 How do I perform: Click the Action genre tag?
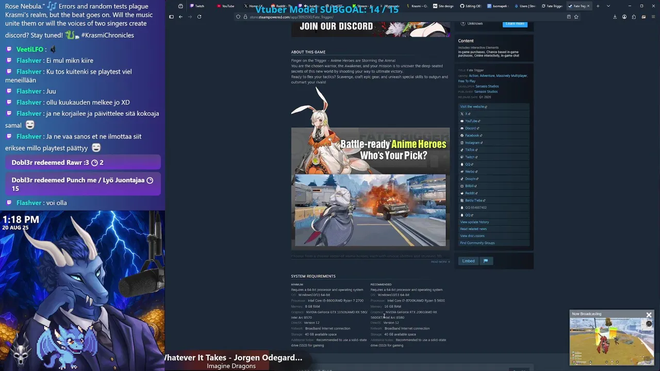tap(473, 76)
